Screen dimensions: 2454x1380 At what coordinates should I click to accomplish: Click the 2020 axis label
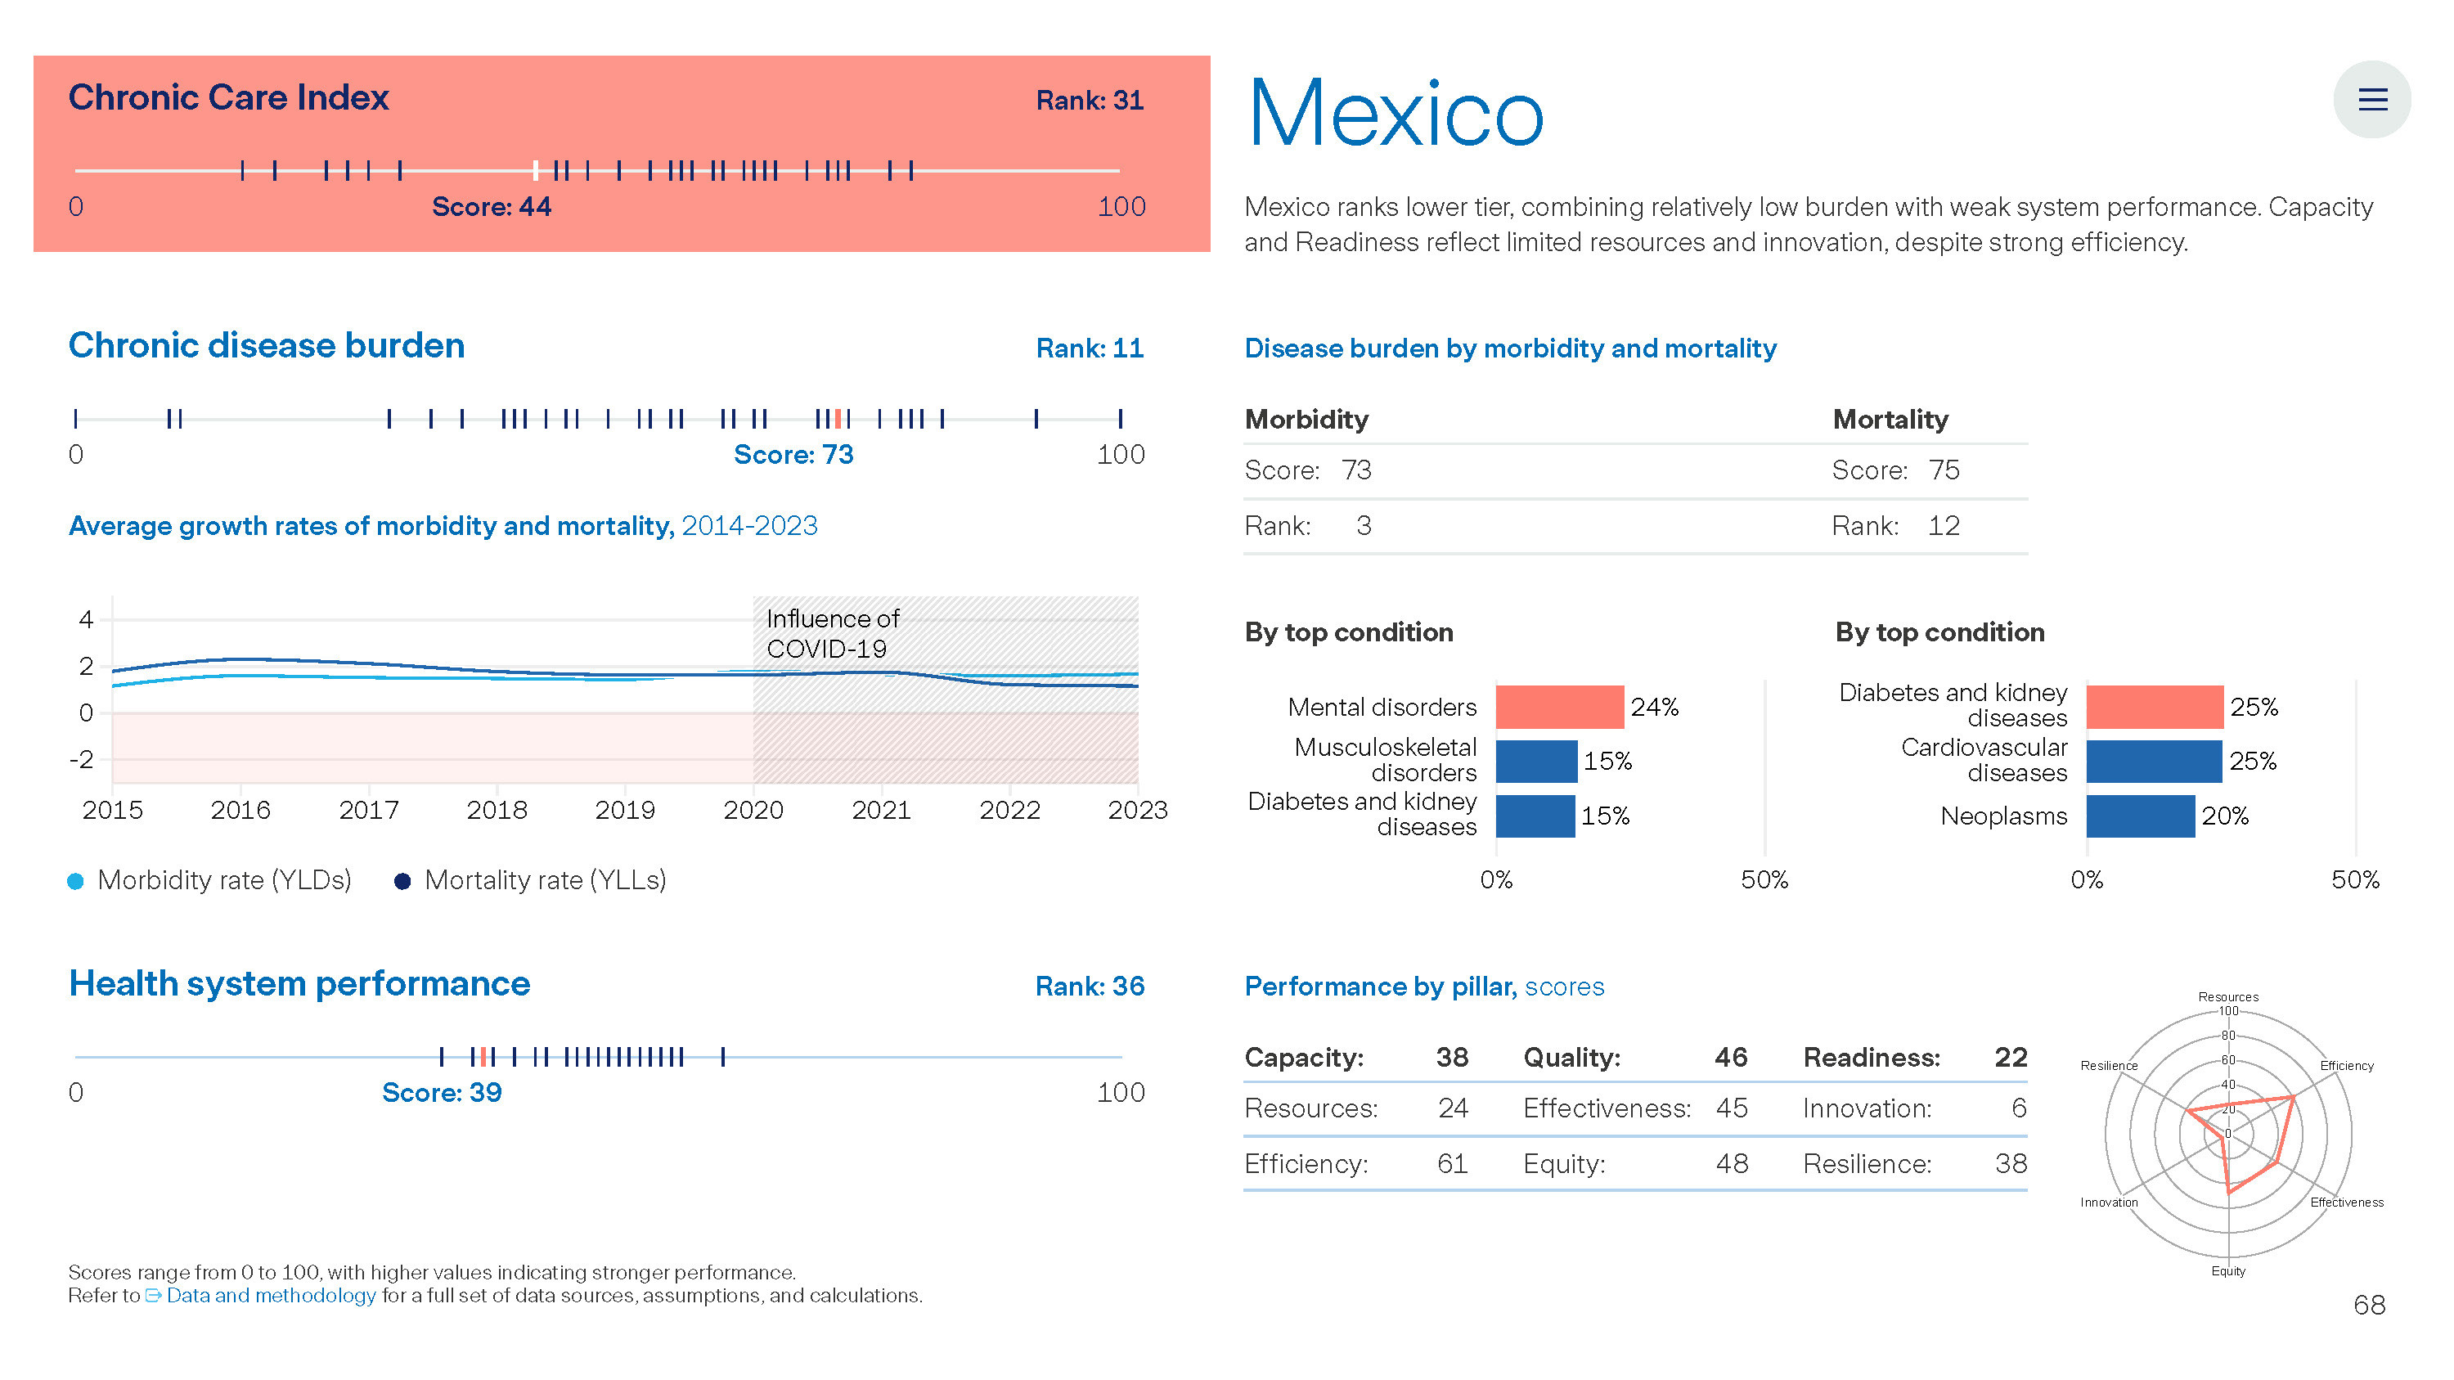pyautogui.click(x=753, y=811)
